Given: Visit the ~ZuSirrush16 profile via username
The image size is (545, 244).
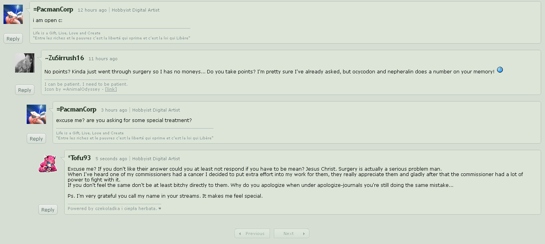Looking at the screenshot, I should pyautogui.click(x=65, y=58).
